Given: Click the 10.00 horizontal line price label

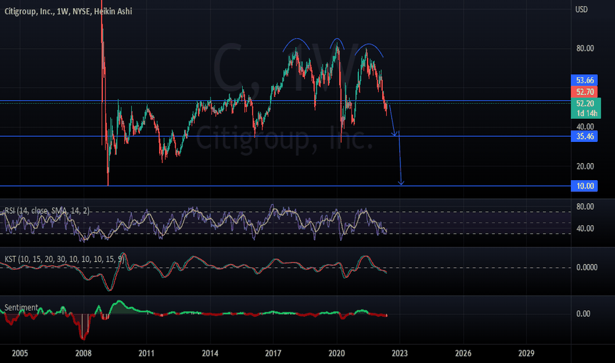Looking at the screenshot, I should click(x=585, y=186).
